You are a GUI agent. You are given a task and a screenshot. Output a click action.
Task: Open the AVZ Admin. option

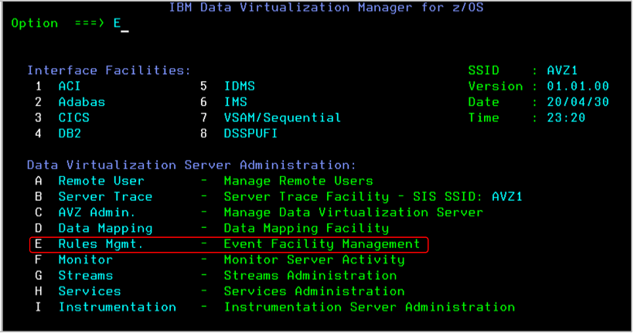pos(97,212)
